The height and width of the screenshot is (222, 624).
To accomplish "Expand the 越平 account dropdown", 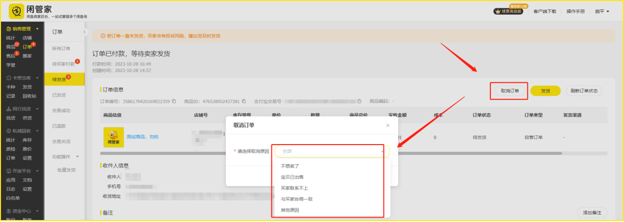I will tap(602, 11).
